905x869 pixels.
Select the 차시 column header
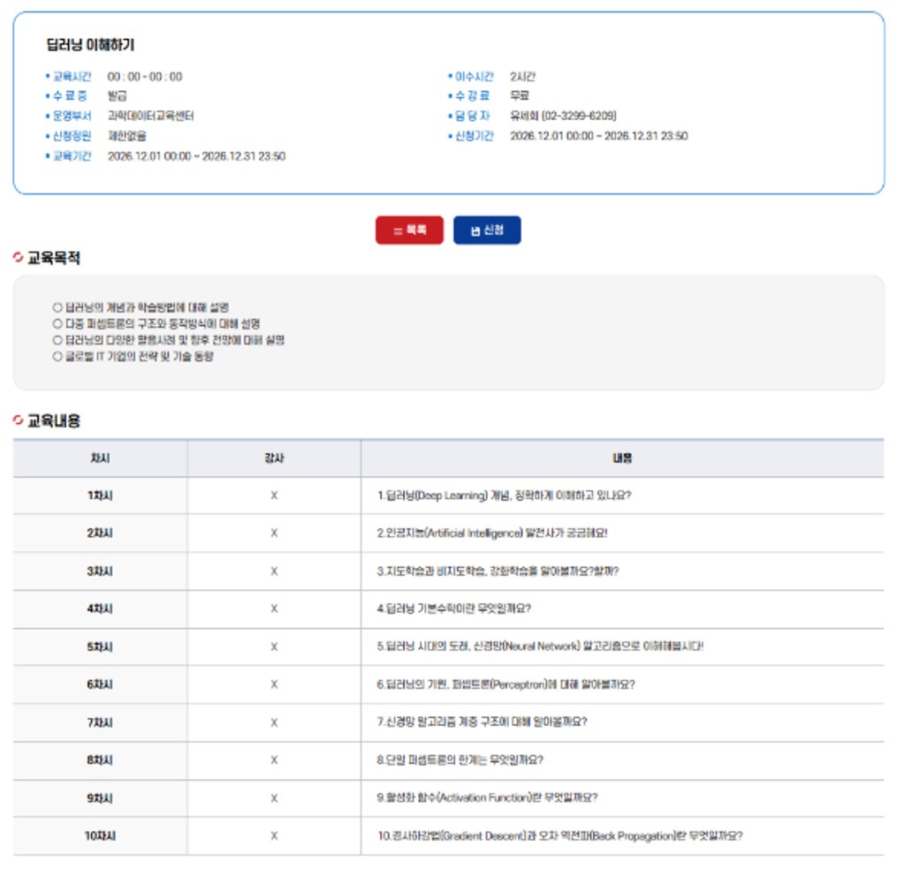[100, 458]
